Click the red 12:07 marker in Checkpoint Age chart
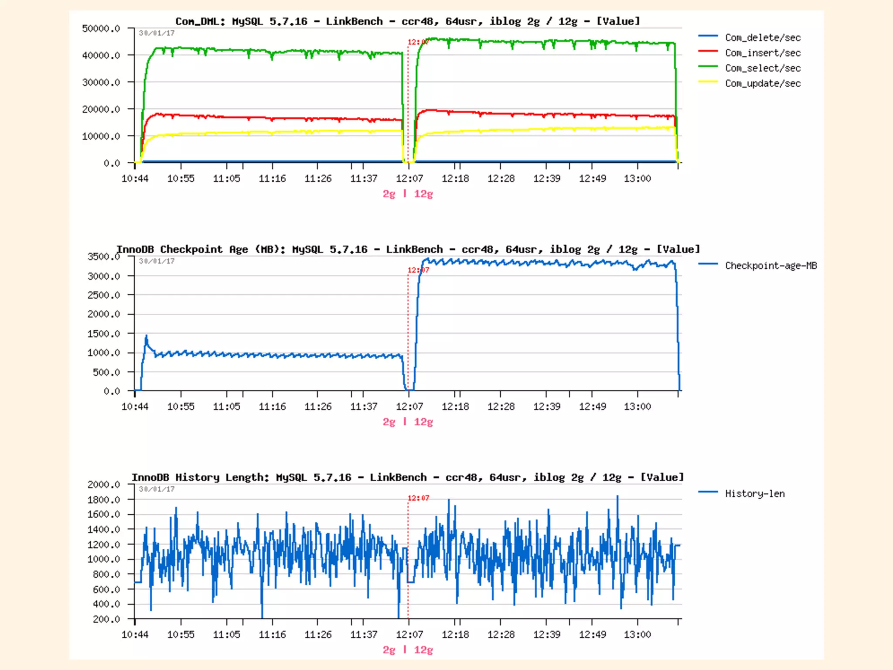The height and width of the screenshot is (670, 893). coord(418,270)
